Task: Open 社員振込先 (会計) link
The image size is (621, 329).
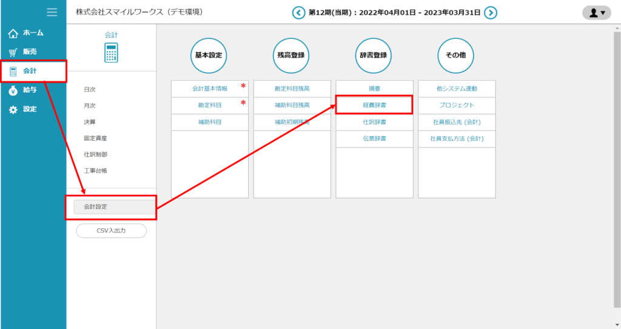Action: pos(457,122)
